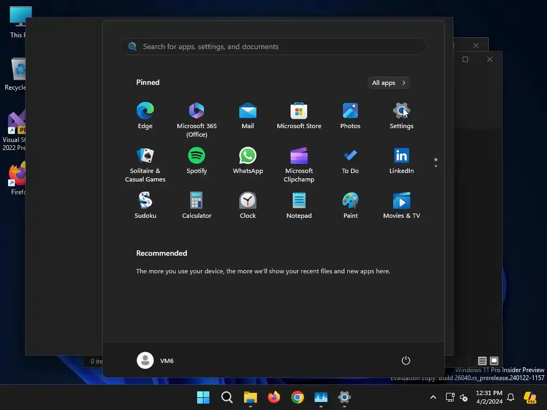Click the All apps button
The height and width of the screenshot is (410, 547).
(389, 83)
